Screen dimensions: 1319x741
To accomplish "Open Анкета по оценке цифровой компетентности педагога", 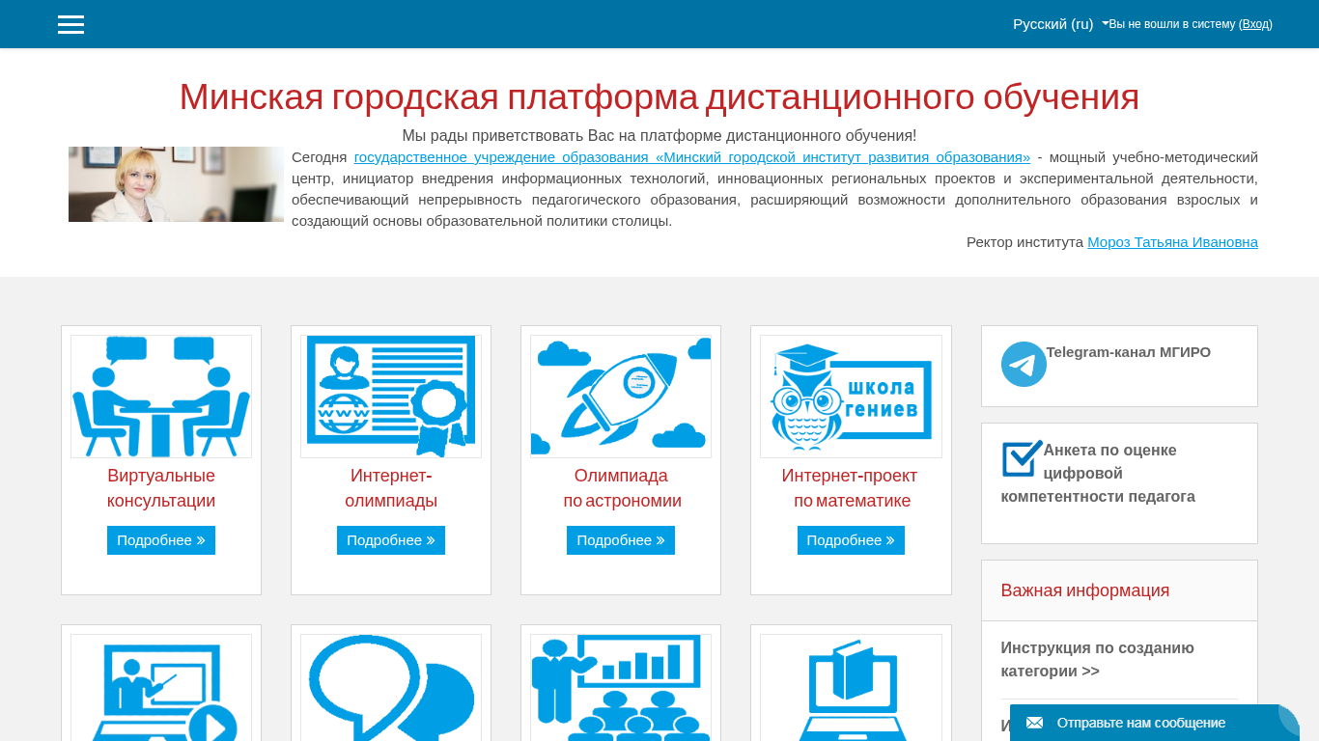I will click(1098, 474).
